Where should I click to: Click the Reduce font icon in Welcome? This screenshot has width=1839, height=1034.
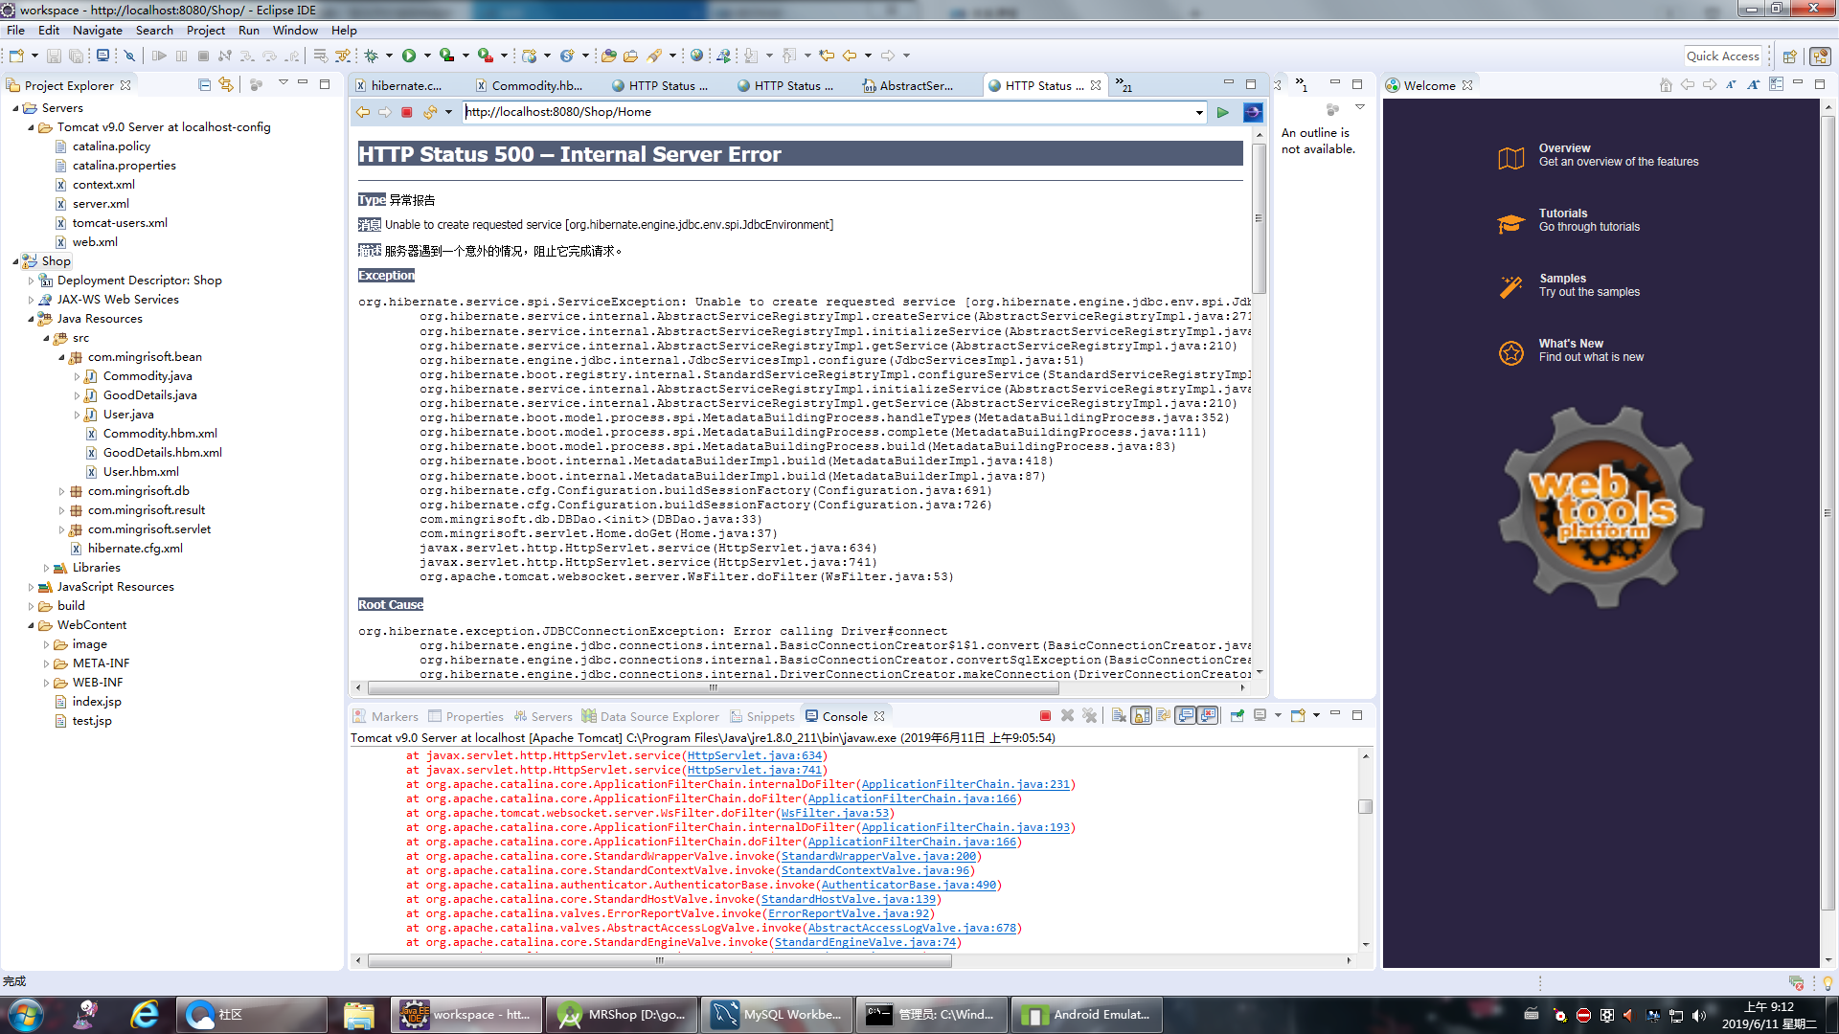[x=1731, y=84]
